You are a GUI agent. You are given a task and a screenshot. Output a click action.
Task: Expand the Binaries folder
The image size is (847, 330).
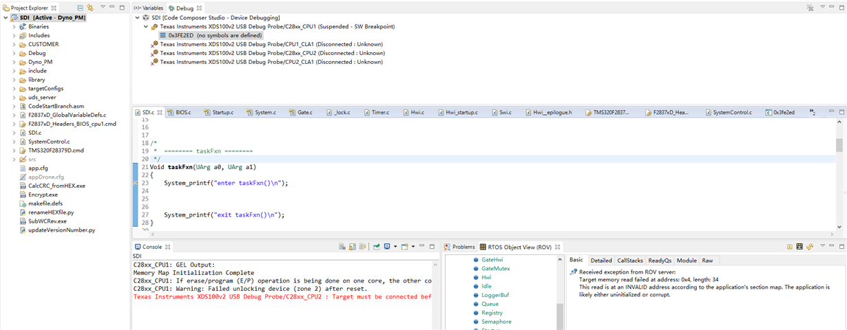14,26
